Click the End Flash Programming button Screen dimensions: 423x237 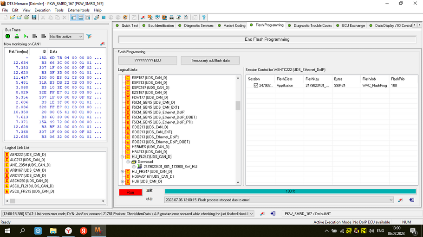click(x=267, y=39)
